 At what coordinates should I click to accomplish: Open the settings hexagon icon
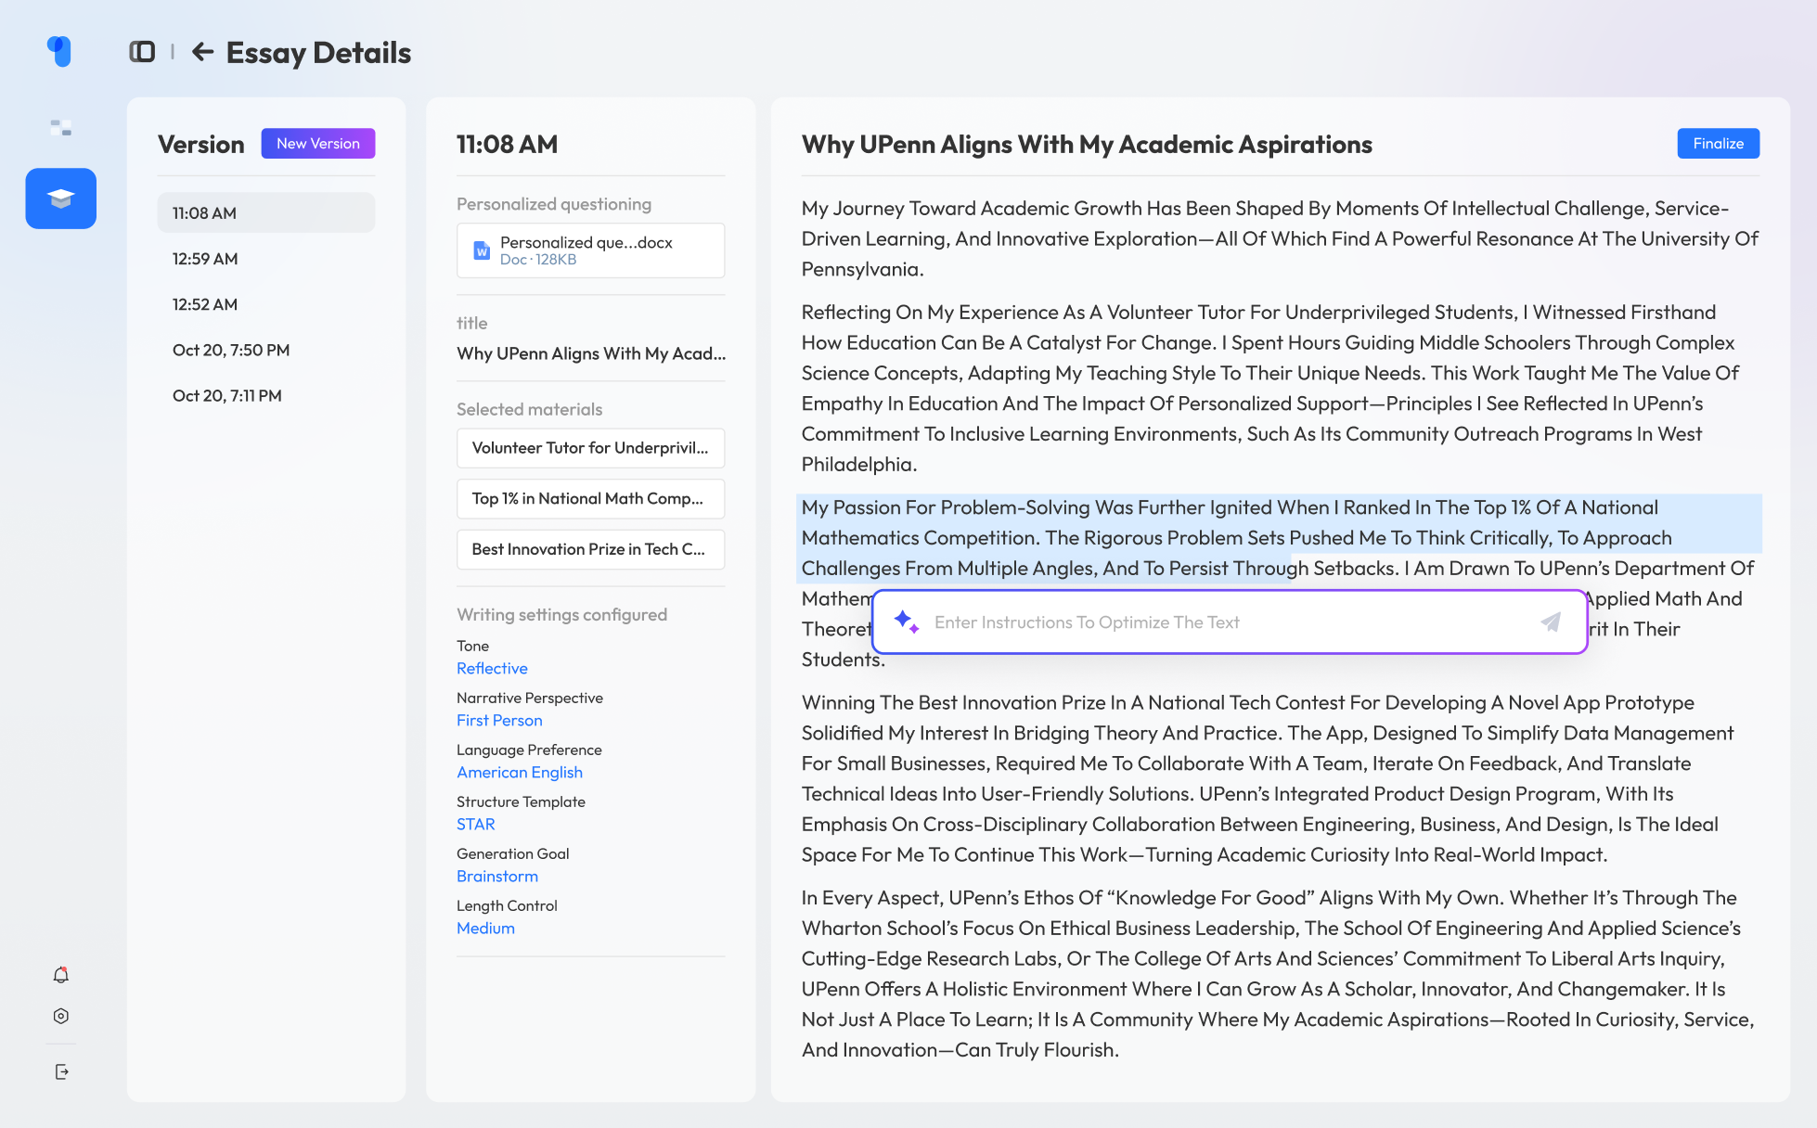pyautogui.click(x=61, y=1017)
